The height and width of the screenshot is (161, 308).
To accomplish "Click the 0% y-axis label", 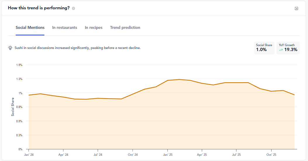I will point(20,149).
